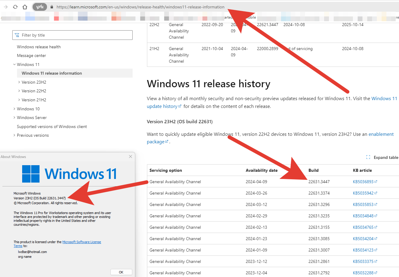Open Supported versions of Windows client

tap(52, 127)
